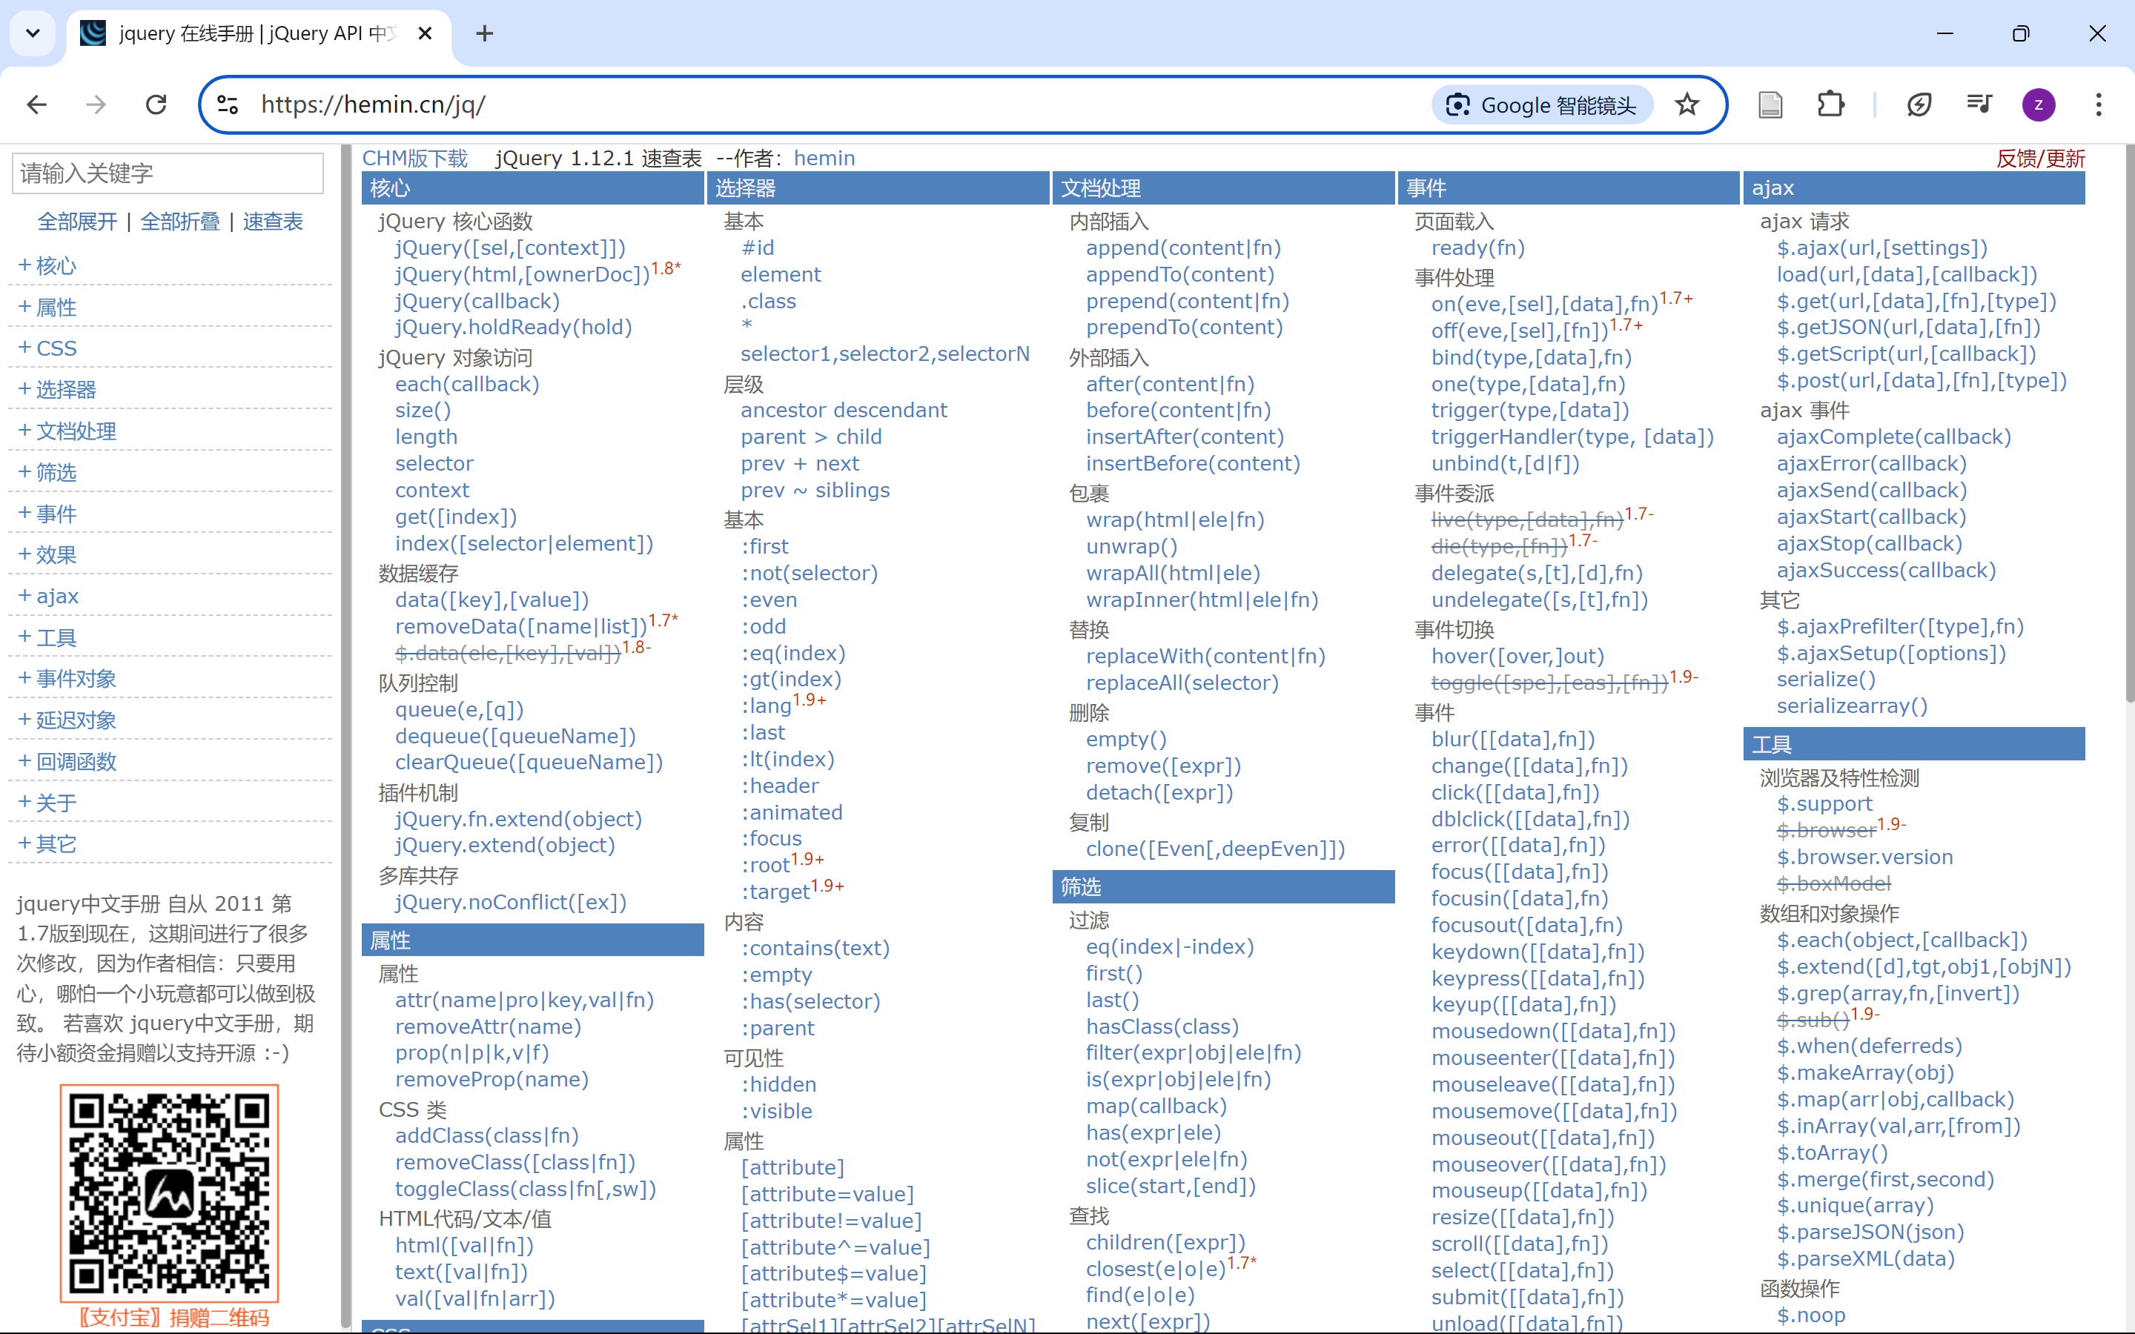Open ajaxSuccess(callback) reference
Viewport: 2135px width, 1334px height.
click(1886, 571)
